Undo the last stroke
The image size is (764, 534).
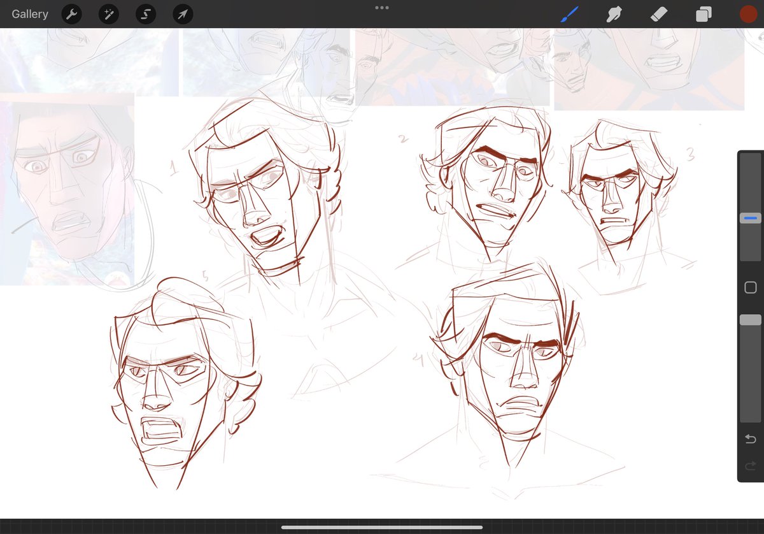point(750,439)
